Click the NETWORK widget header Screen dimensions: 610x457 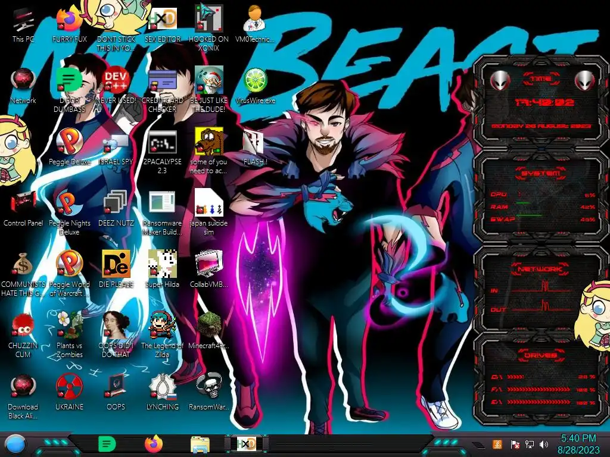541,269
